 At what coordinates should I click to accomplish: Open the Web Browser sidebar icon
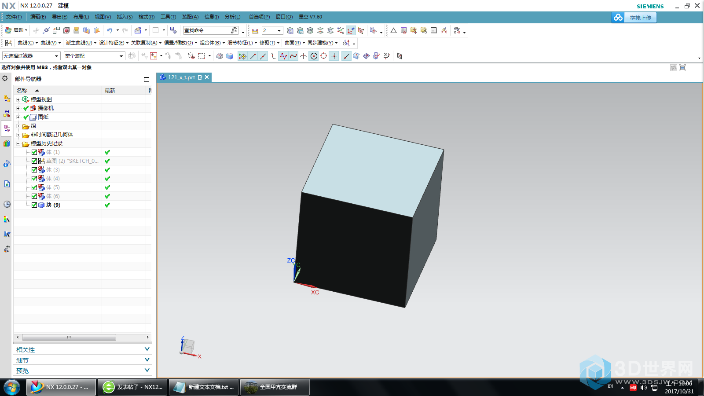(x=7, y=184)
